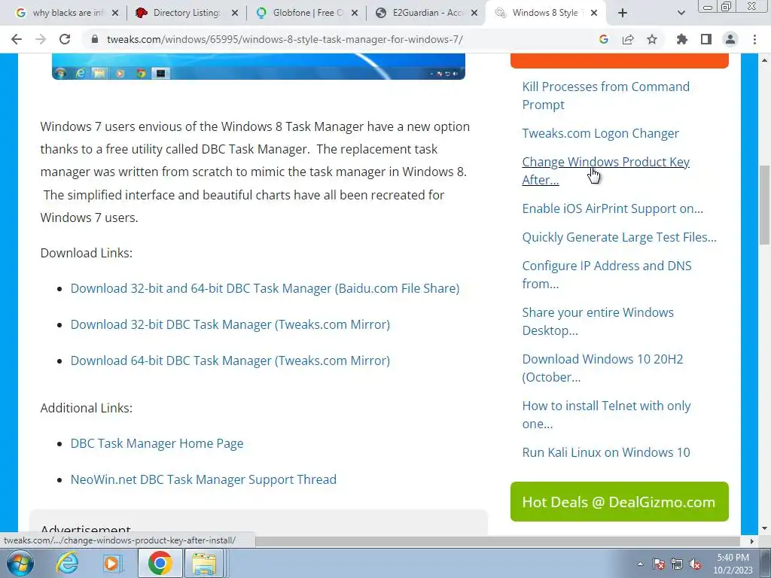The image size is (771, 578).
Task: Click the Google icon in address bar
Action: (604, 39)
